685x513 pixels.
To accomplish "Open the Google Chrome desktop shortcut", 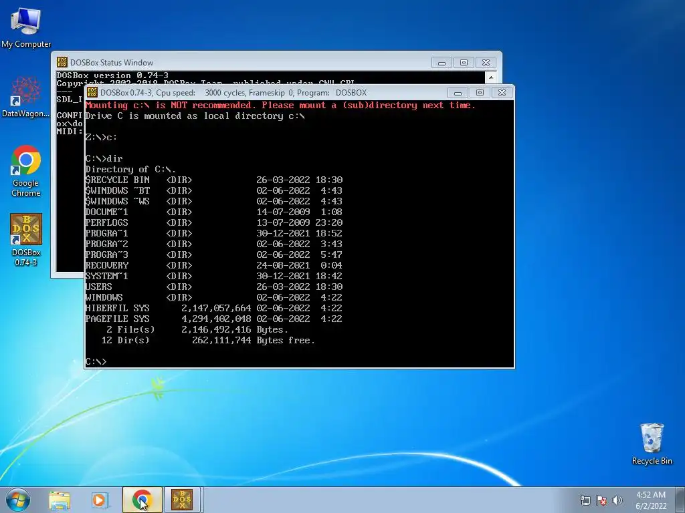I will [x=26, y=171].
